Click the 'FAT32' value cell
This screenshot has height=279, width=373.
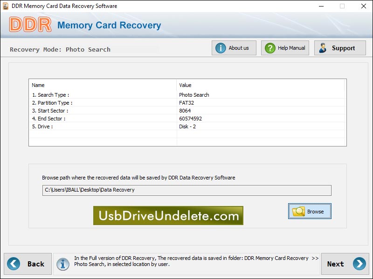(x=186, y=103)
